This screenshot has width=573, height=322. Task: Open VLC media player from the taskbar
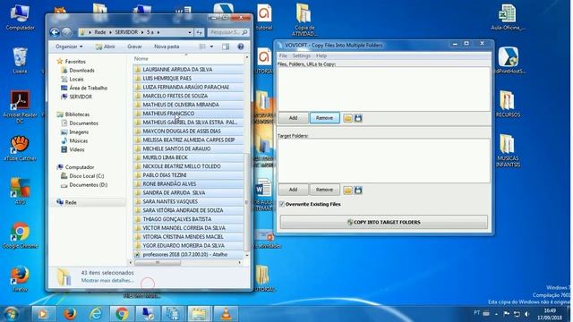226,314
